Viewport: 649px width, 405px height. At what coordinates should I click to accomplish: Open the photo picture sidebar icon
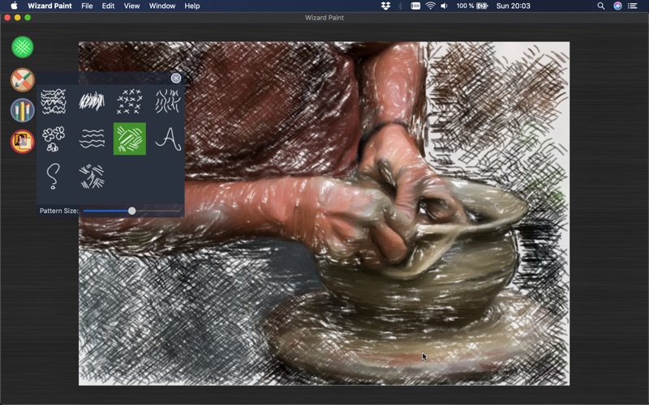pos(23,142)
